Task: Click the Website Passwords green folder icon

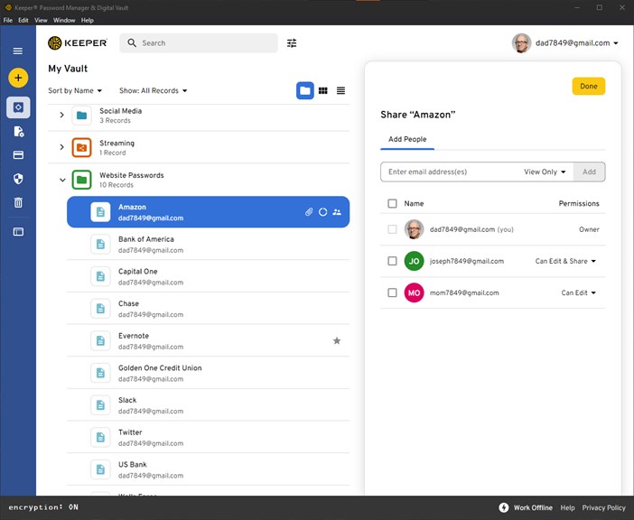Action: pos(81,180)
